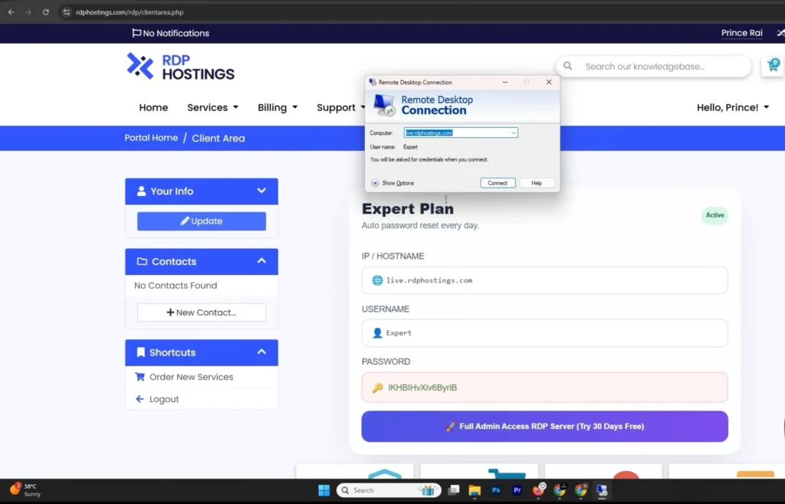The height and width of the screenshot is (504, 785).
Task: Open the Support dropdown menu
Action: (x=341, y=107)
